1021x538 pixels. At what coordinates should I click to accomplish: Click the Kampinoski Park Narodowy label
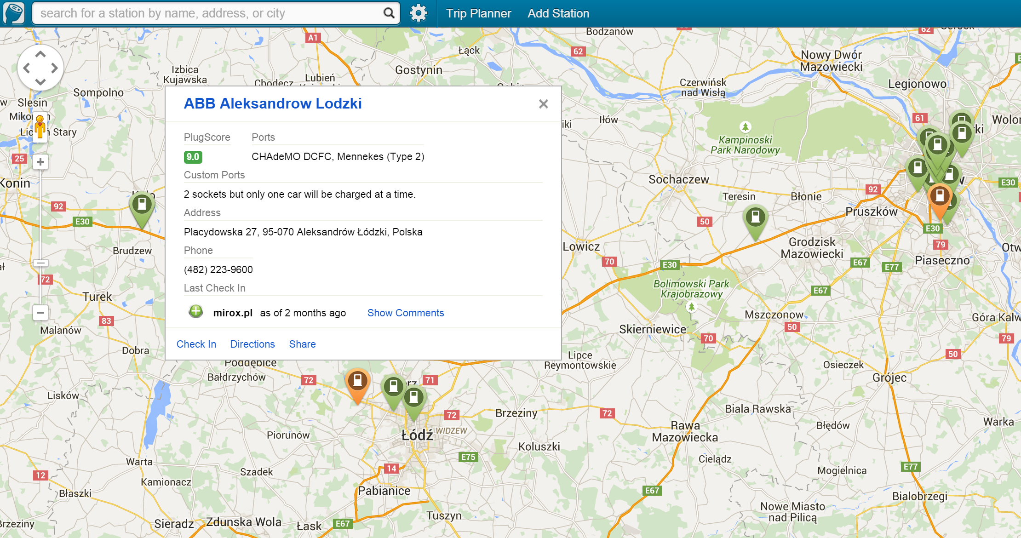click(745, 144)
